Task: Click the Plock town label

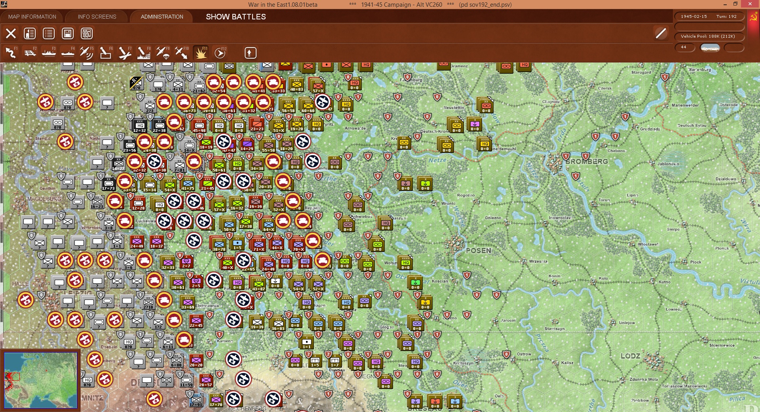Action: (696, 262)
